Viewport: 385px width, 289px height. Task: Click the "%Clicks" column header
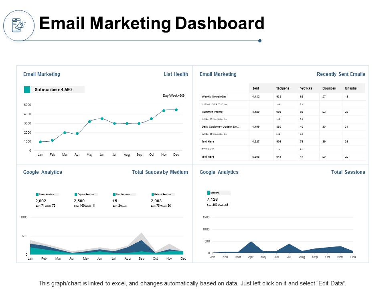(x=306, y=88)
